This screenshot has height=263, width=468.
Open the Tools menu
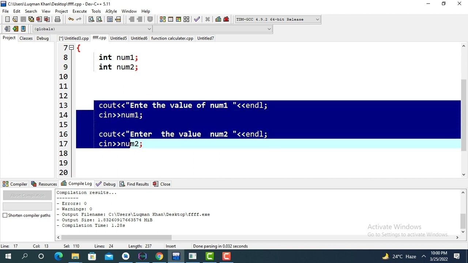coord(96,11)
